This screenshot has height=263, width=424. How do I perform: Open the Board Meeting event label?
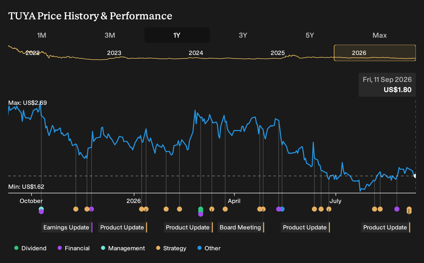coord(241,227)
